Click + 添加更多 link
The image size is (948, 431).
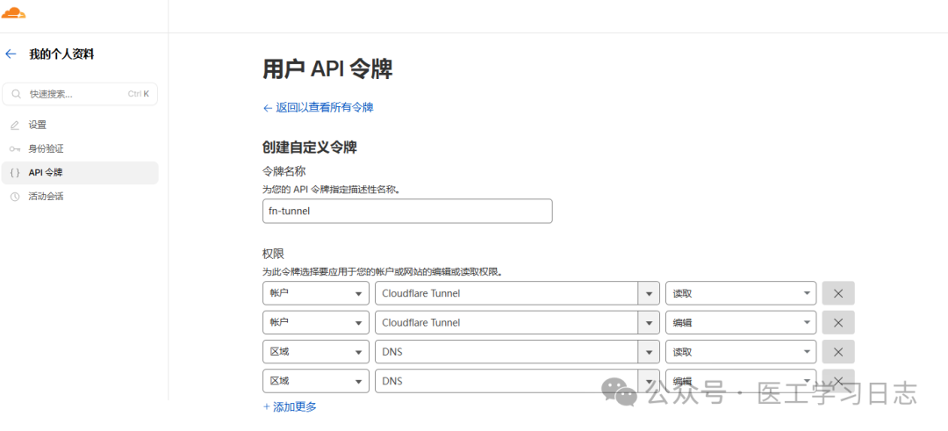290,406
